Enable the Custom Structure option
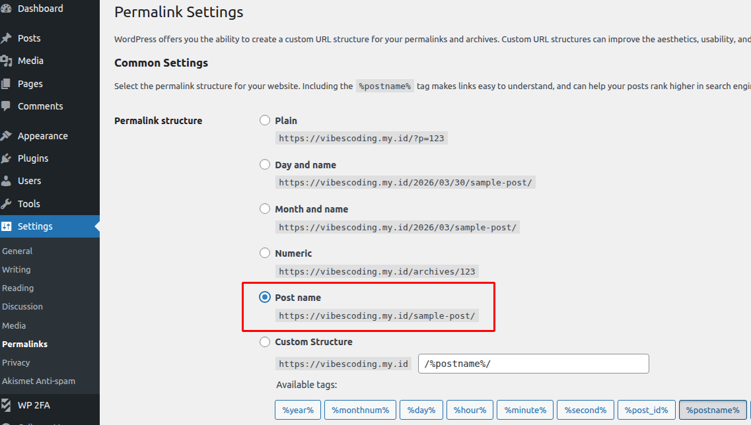The height and width of the screenshot is (425, 751). 265,342
